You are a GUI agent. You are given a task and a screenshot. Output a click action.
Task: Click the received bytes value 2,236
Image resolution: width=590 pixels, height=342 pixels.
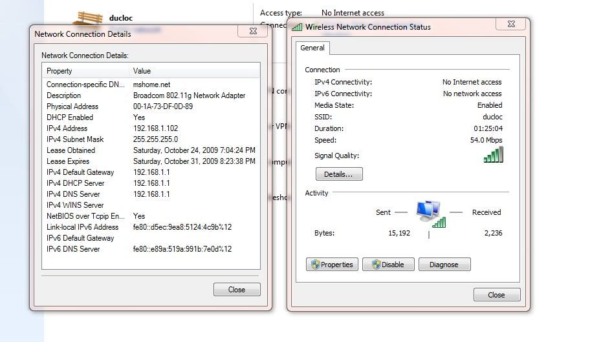494,233
